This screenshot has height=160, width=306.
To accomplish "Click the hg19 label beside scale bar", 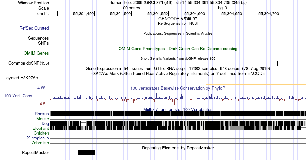I will tap(223, 8).
